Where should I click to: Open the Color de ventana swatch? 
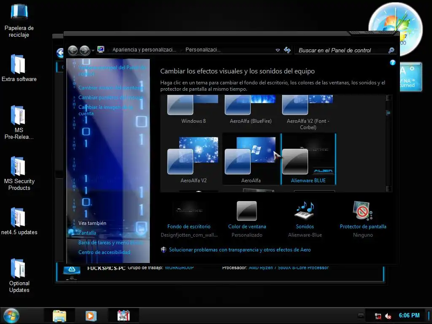tap(246, 211)
